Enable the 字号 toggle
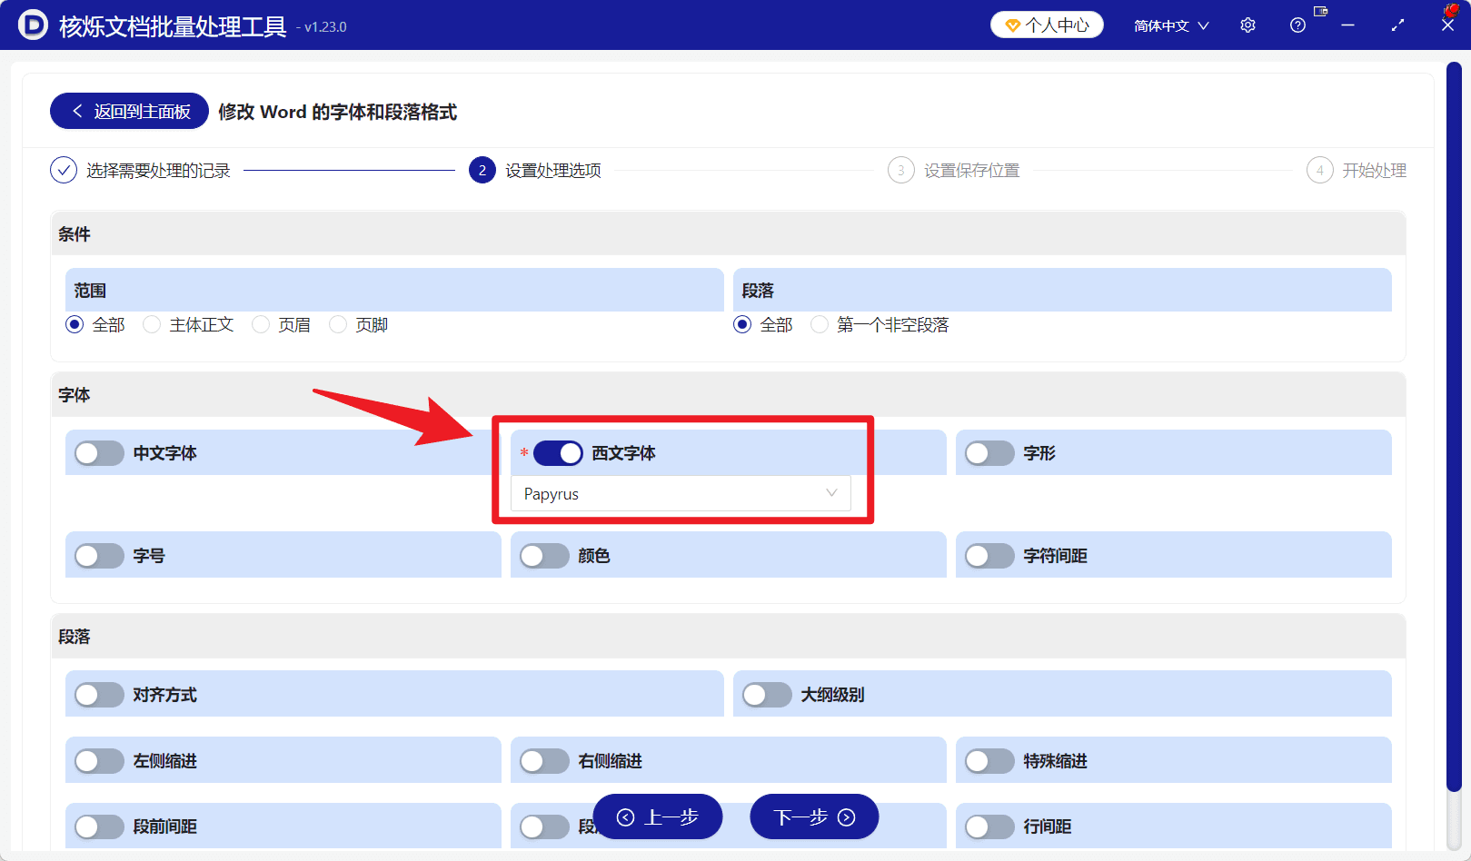 tap(99, 556)
